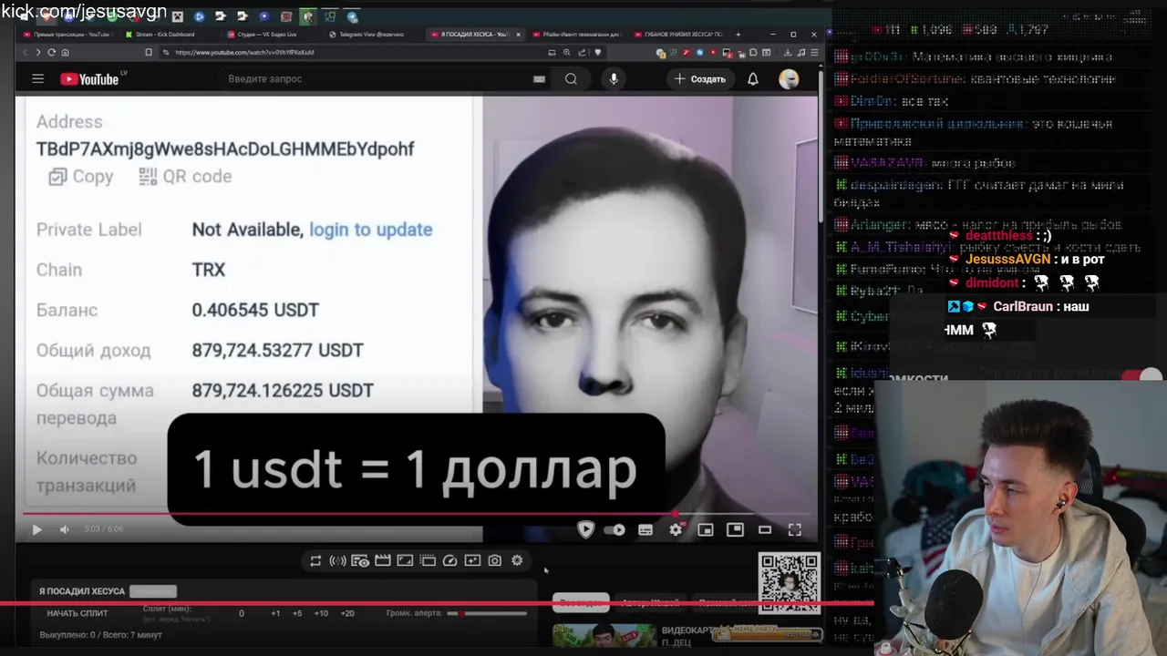Click 'Copy' under the address in video
Image resolution: width=1167 pixels, height=656 pixels.
[x=81, y=177]
